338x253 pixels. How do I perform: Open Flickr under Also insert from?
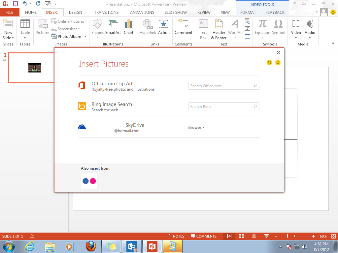(x=89, y=181)
